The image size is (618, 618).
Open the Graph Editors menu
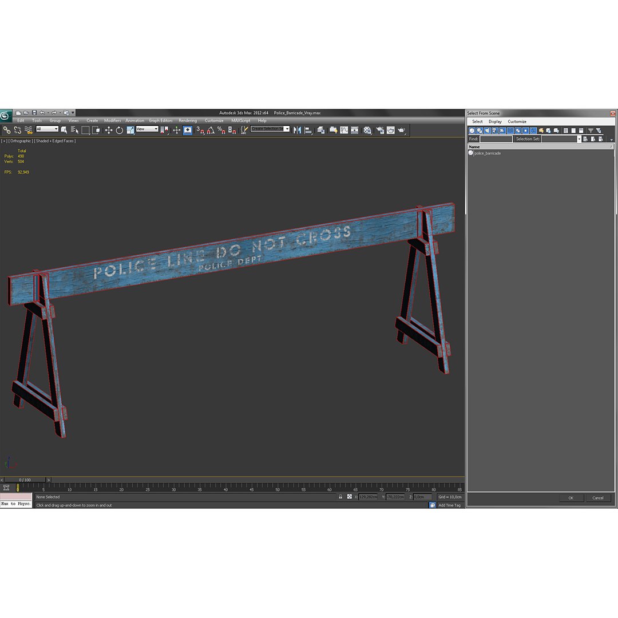(160, 121)
